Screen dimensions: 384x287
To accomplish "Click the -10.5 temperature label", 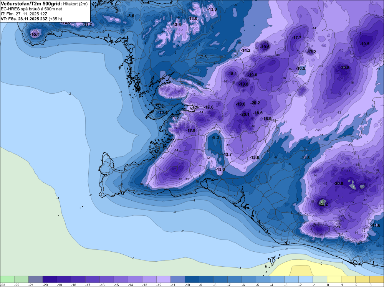I will tap(301, 68).
